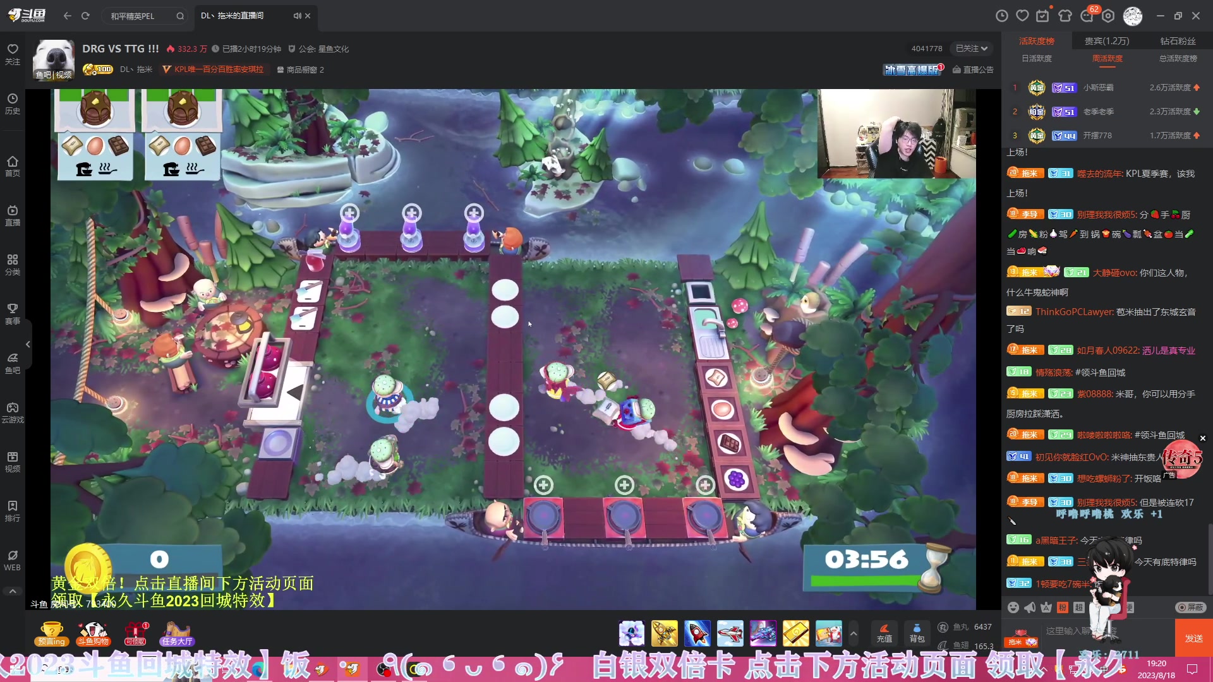Send the gold card gift

pos(796,633)
